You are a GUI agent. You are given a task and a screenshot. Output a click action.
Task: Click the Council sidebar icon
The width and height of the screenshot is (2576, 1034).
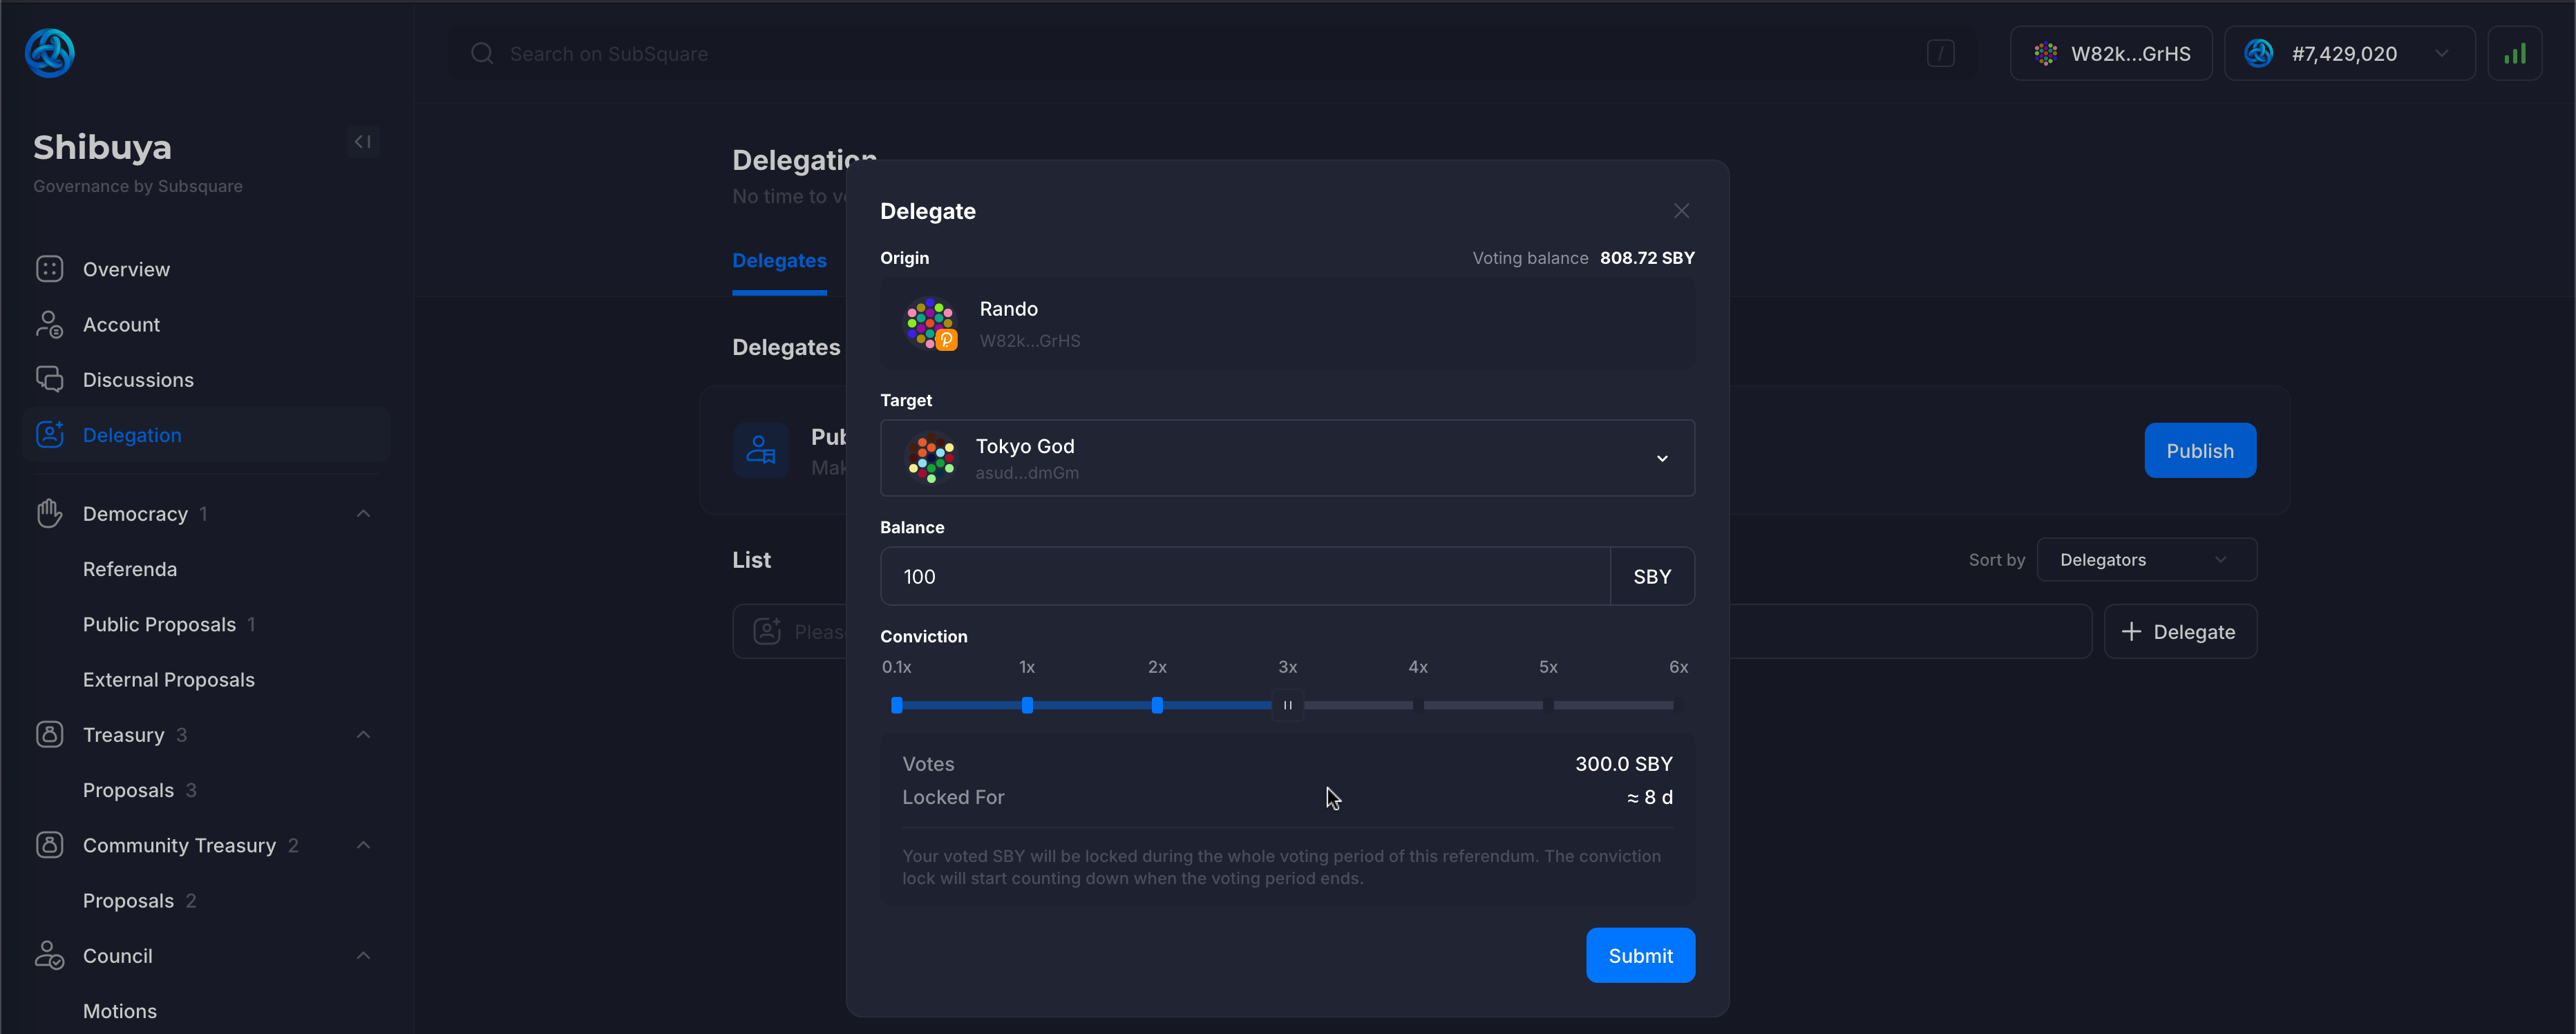(49, 955)
